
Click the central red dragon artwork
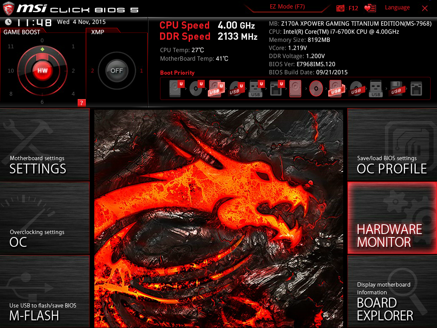click(218, 218)
